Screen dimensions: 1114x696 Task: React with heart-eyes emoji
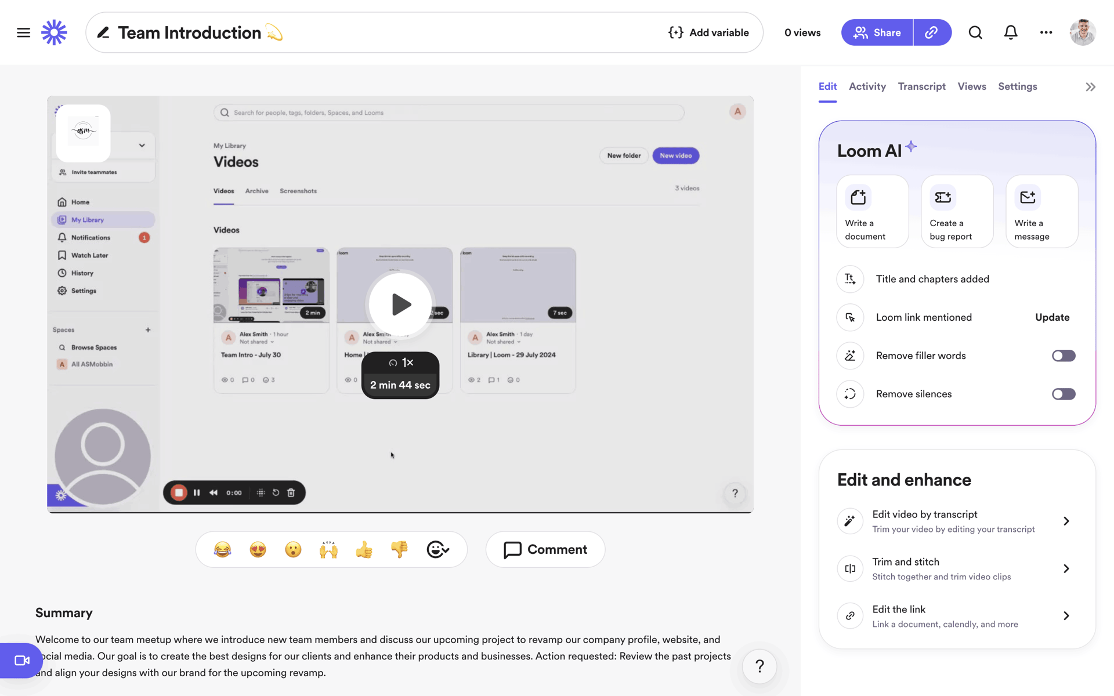(x=258, y=549)
